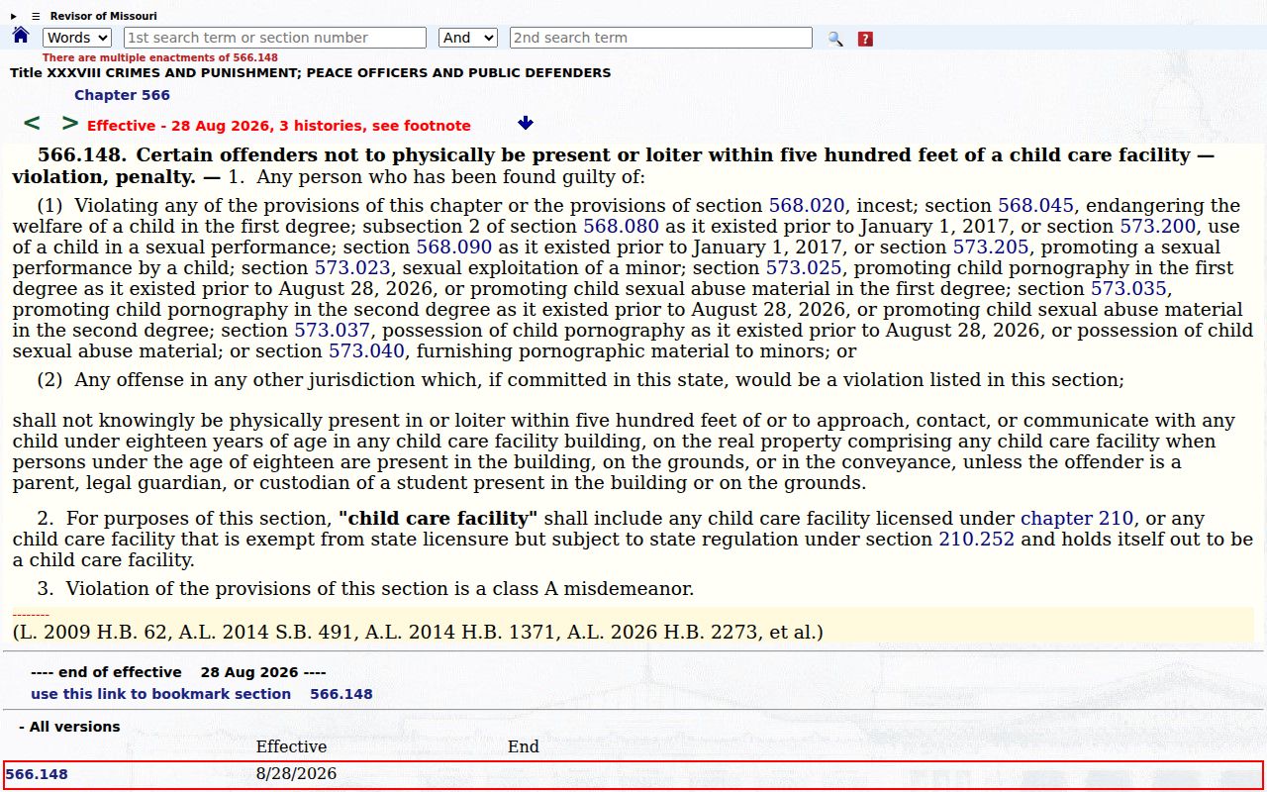Click the All versions heading
The width and height of the screenshot is (1267, 792).
click(x=69, y=727)
